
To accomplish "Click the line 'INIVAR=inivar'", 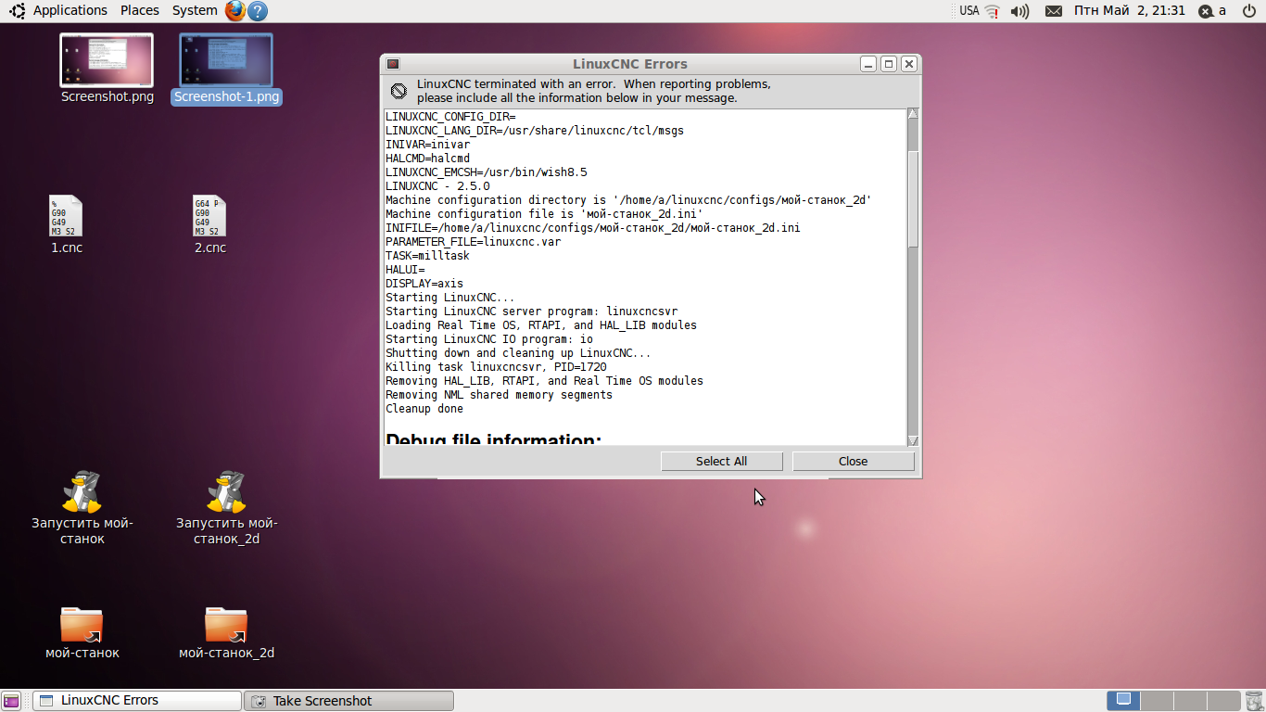I will tap(427, 145).
